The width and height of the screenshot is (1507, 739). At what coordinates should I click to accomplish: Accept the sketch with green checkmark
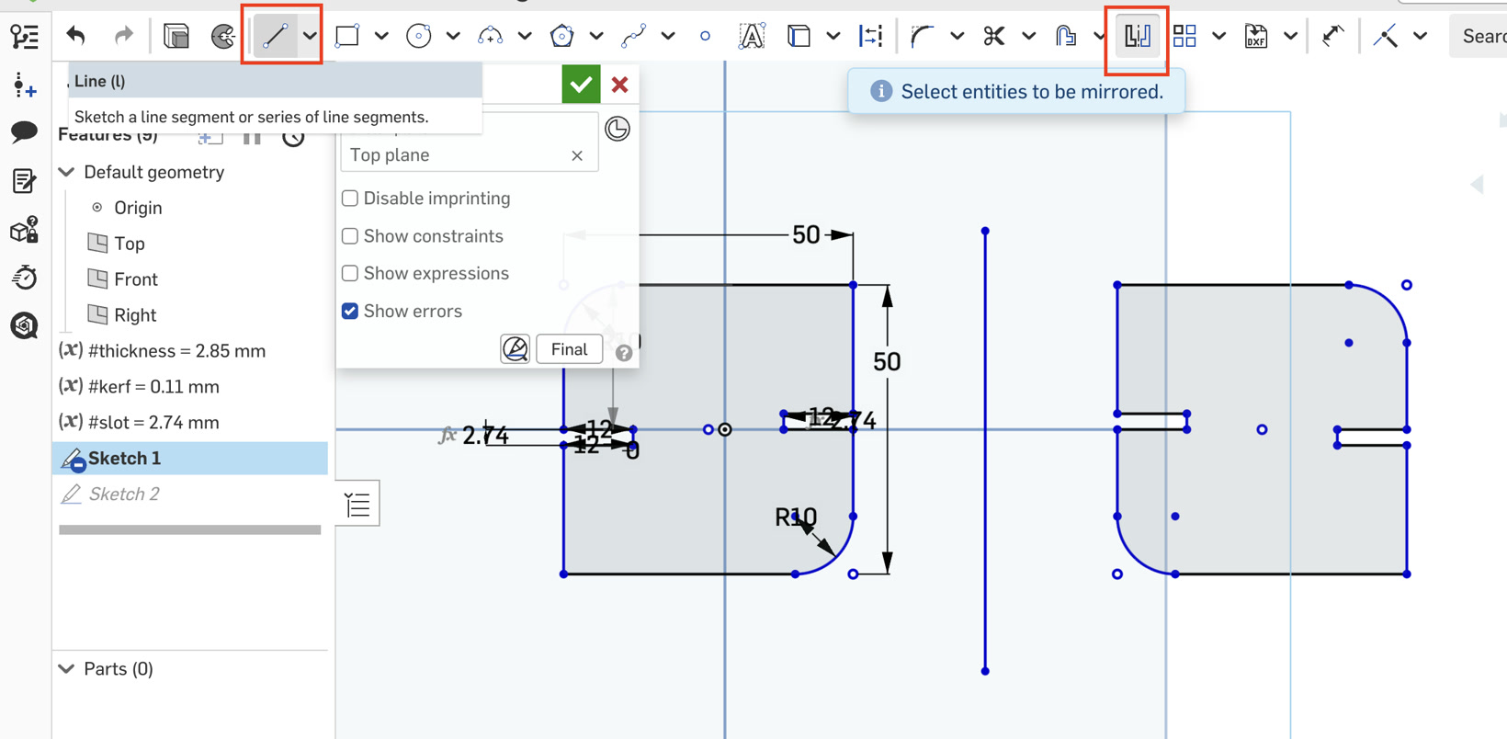pos(581,85)
